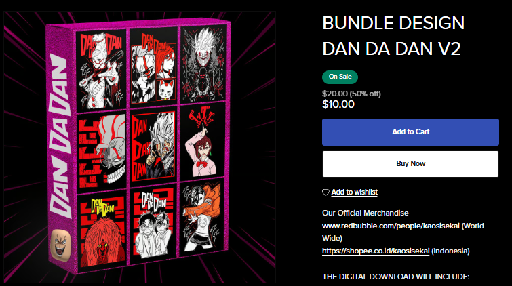The image size is (512, 286).
Task: Click the design with the white cat
Action: [x=153, y=67]
